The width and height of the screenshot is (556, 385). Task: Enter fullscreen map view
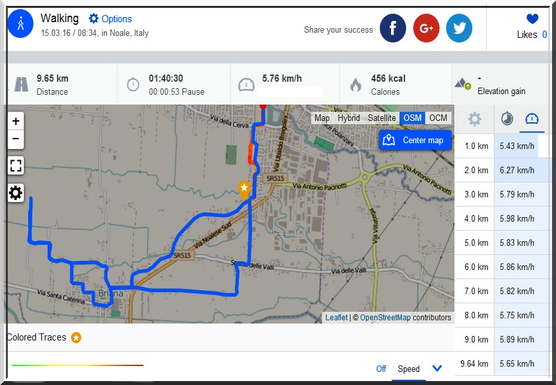pyautogui.click(x=16, y=166)
